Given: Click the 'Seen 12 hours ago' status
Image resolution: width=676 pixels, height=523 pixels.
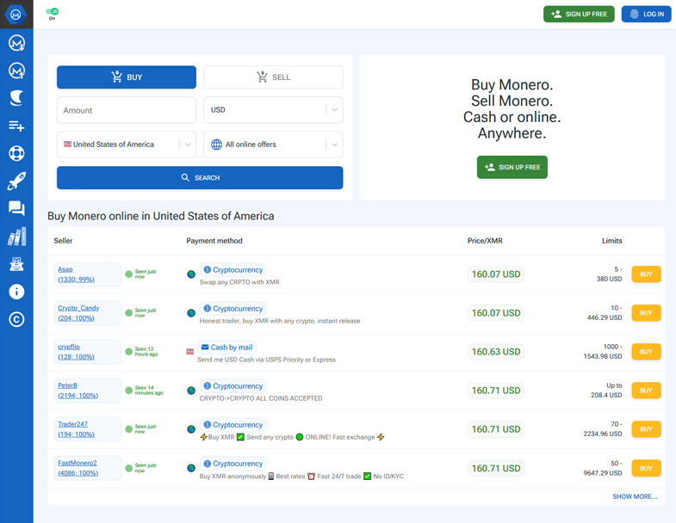Looking at the screenshot, I should click(146, 352).
